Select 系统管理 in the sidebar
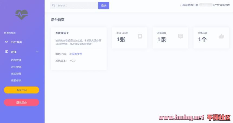 (x=16, y=74)
